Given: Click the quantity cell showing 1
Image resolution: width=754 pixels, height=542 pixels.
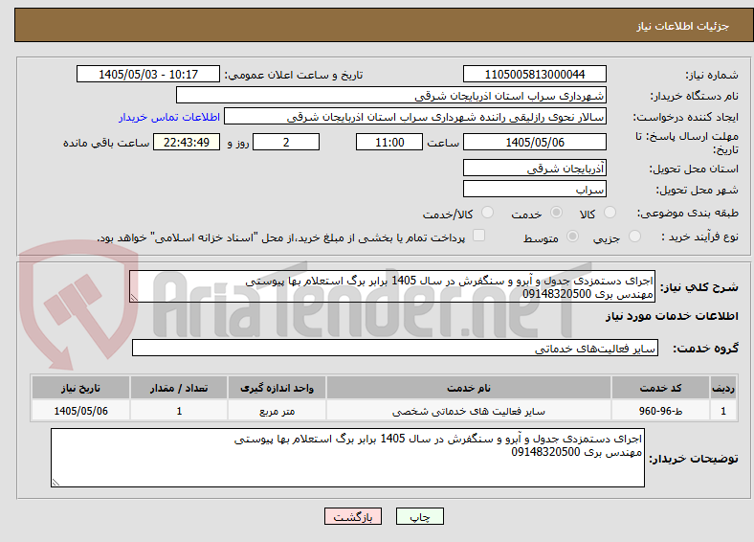Looking at the screenshot, I should tap(179, 411).
